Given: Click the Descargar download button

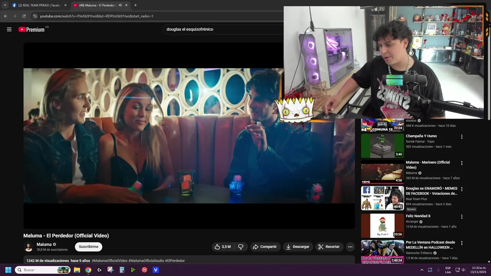Looking at the screenshot, I should pos(298,247).
